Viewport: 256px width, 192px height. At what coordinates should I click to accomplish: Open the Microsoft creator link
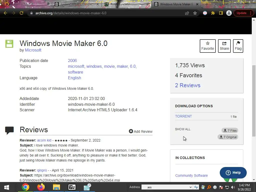coord(33,50)
